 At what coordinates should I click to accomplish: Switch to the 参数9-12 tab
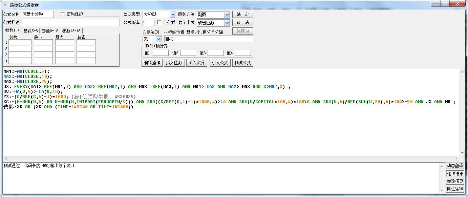pos(50,31)
